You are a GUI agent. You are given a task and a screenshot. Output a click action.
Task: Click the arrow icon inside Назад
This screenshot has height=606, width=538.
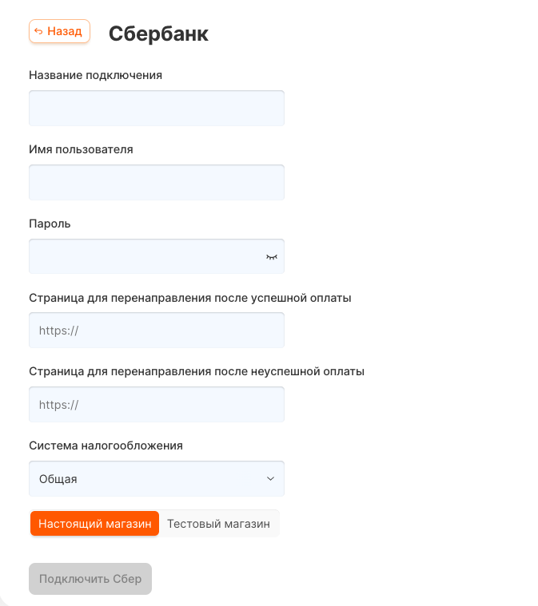[x=38, y=32]
